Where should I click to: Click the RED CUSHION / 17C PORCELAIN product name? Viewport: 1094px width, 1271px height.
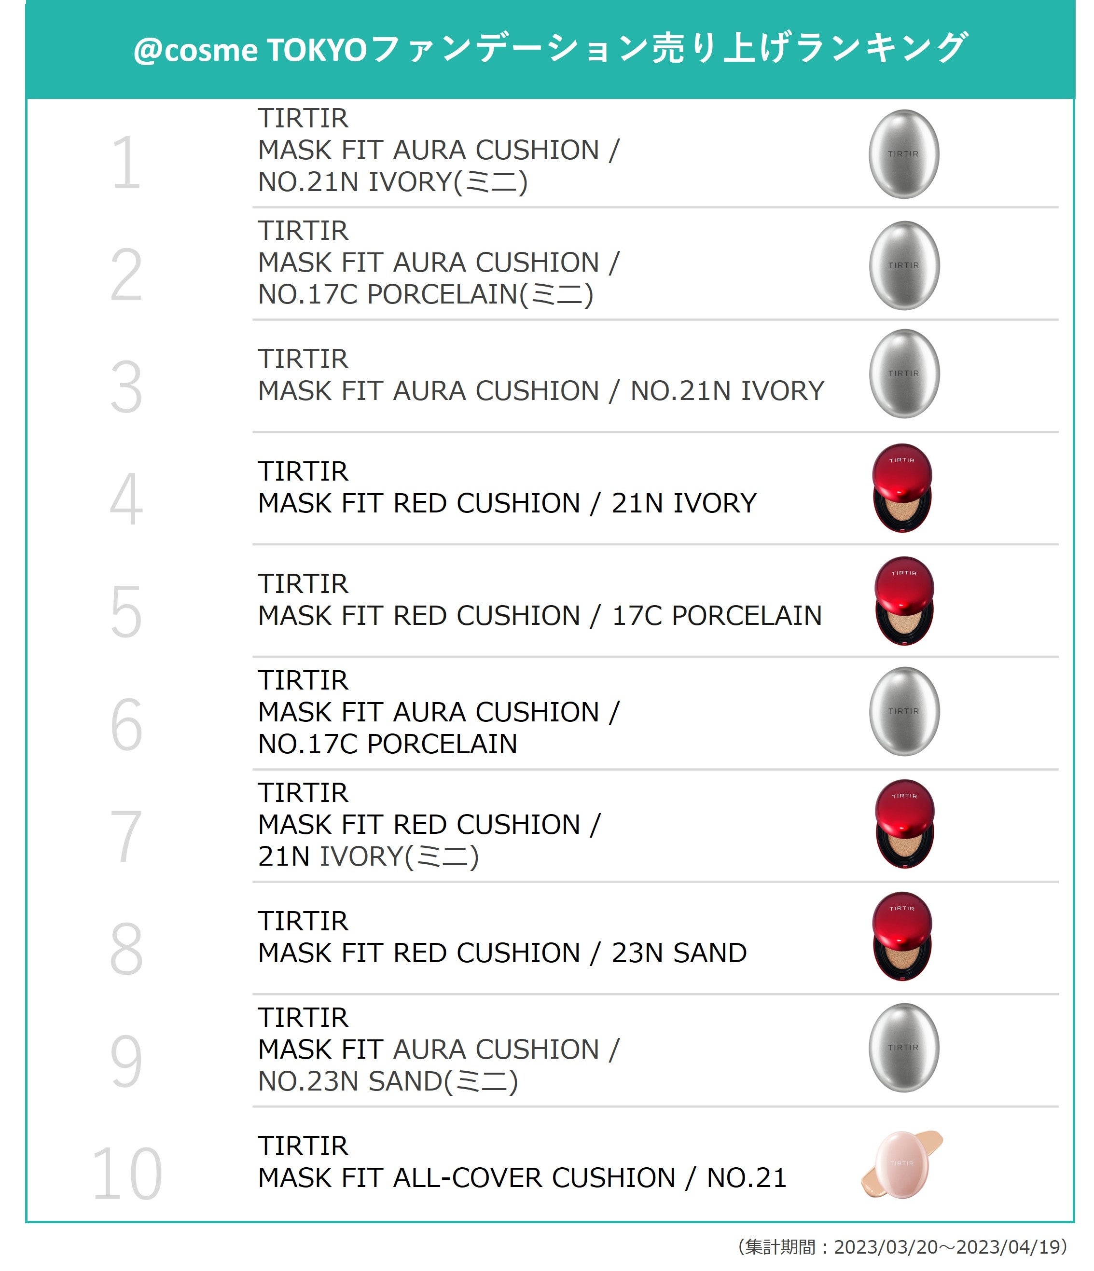pos(540,615)
